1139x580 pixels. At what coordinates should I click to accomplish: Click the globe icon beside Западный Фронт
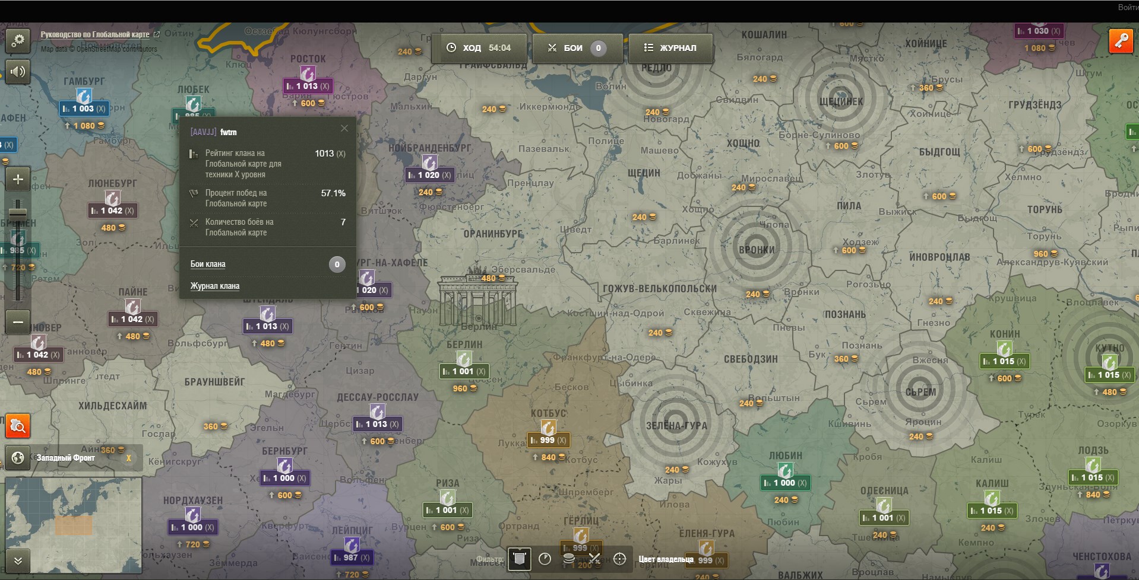[18, 458]
